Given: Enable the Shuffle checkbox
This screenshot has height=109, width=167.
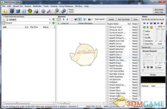Looking at the screenshot, I should click(144, 38).
